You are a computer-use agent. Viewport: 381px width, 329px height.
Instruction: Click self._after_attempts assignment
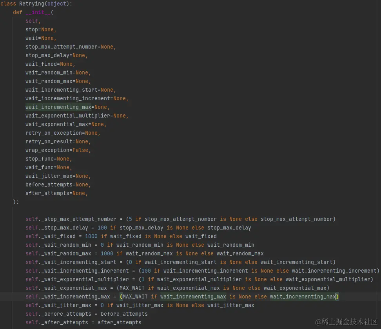(x=83, y=322)
